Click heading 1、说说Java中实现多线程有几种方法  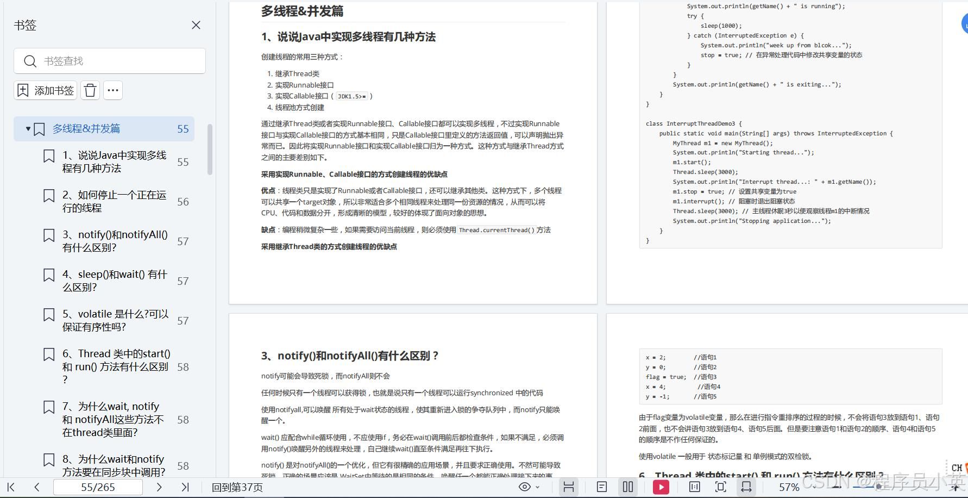(349, 37)
